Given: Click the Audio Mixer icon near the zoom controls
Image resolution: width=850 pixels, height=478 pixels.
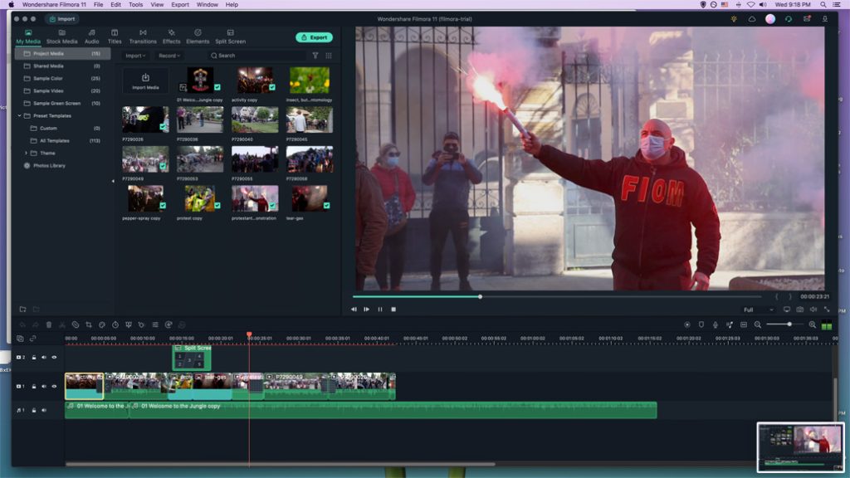Looking at the screenshot, I should coord(730,326).
